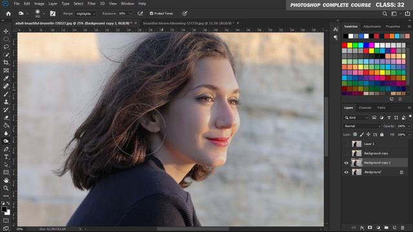Switch to the Channels tab
This screenshot has height=232, width=413.
pyautogui.click(x=365, y=108)
